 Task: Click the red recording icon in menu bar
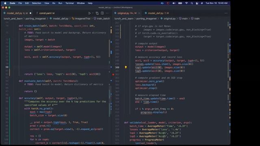pyautogui.click(x=168, y=3)
